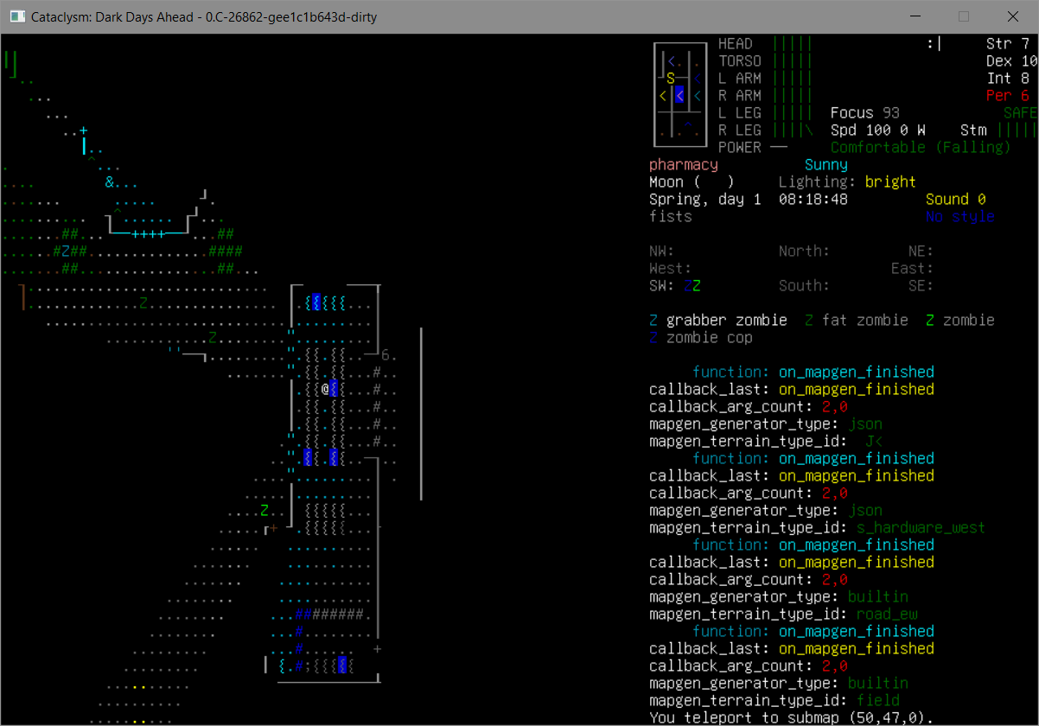
Task: Click the POWER label
Action: [740, 147]
